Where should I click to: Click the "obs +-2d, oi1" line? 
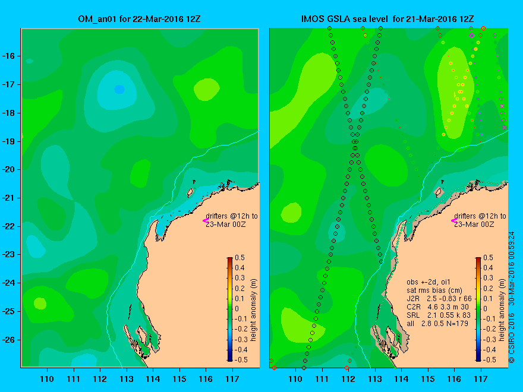tap(429, 282)
